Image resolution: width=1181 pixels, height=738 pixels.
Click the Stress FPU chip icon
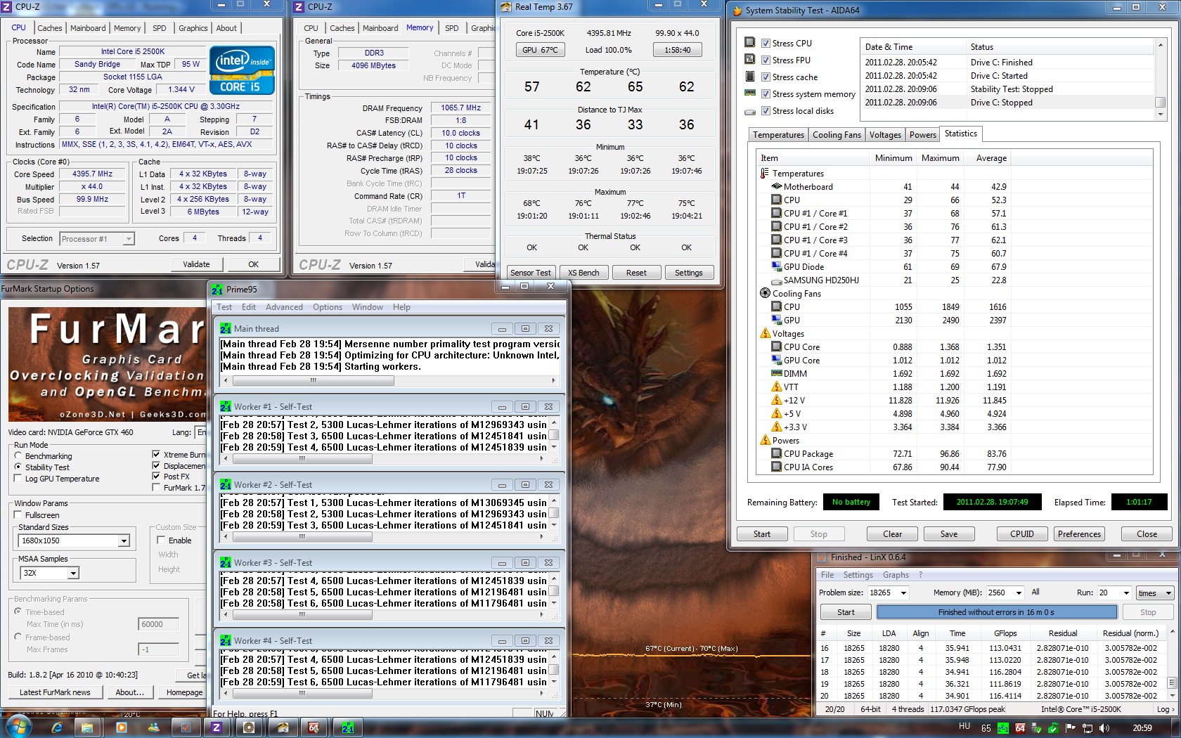click(750, 60)
